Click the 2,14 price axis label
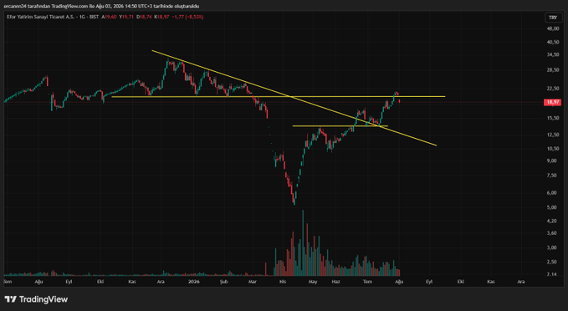This screenshot has width=568, height=311. pyautogui.click(x=553, y=274)
